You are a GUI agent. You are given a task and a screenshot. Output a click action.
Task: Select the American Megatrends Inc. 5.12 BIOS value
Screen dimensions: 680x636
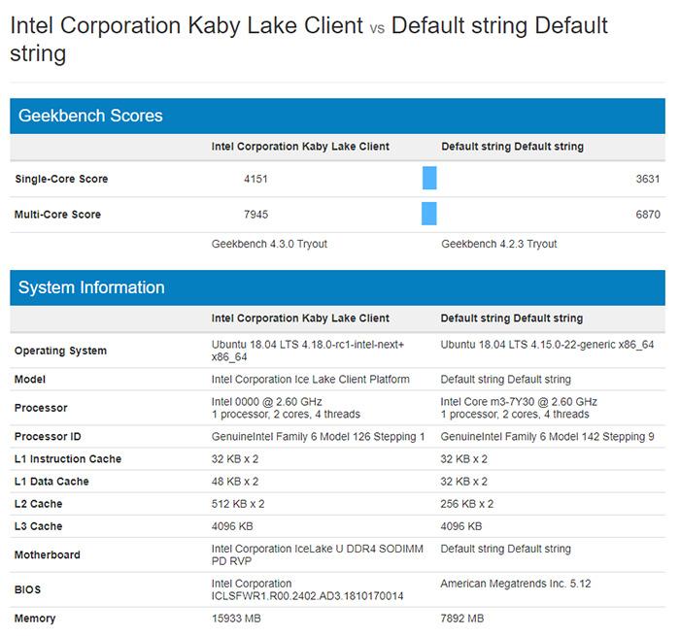pos(515,585)
